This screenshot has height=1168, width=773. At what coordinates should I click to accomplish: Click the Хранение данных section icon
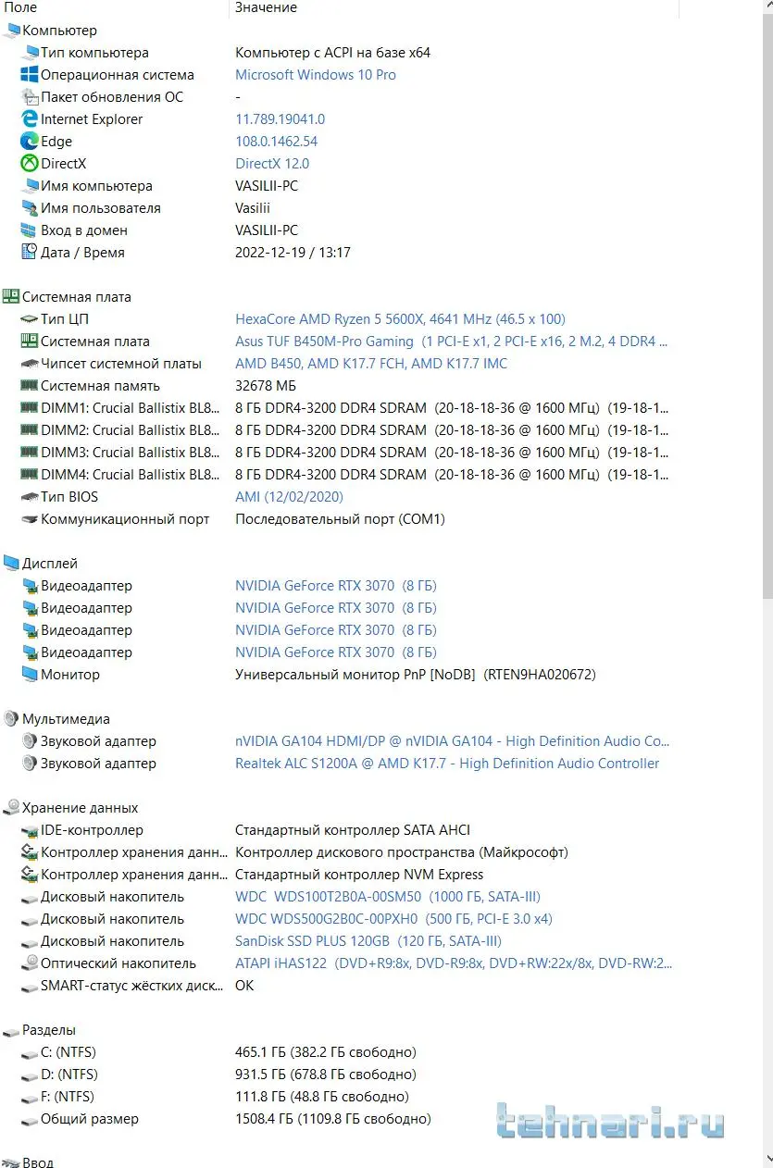click(11, 808)
